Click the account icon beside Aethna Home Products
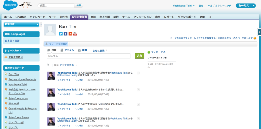 click(x=6, y=79)
